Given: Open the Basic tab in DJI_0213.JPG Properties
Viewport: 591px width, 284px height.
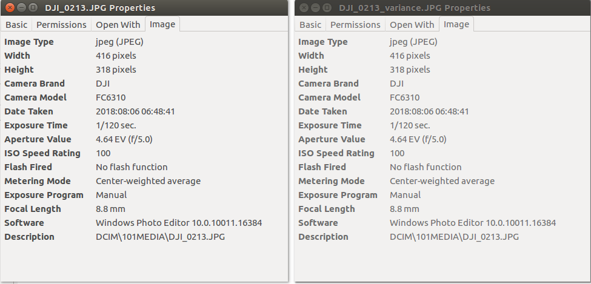Looking at the screenshot, I should [16, 25].
